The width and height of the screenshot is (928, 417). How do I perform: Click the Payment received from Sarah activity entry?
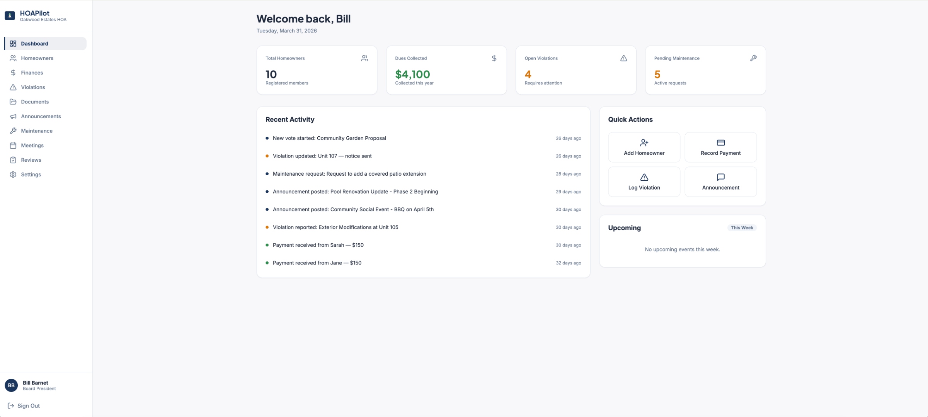(318, 245)
